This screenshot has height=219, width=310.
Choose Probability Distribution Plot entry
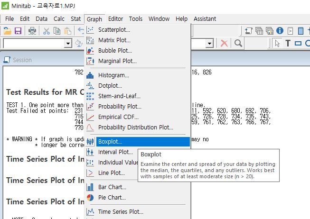(x=138, y=128)
